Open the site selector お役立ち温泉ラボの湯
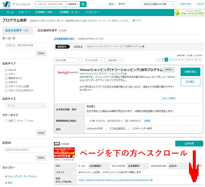 click(x=159, y=4)
